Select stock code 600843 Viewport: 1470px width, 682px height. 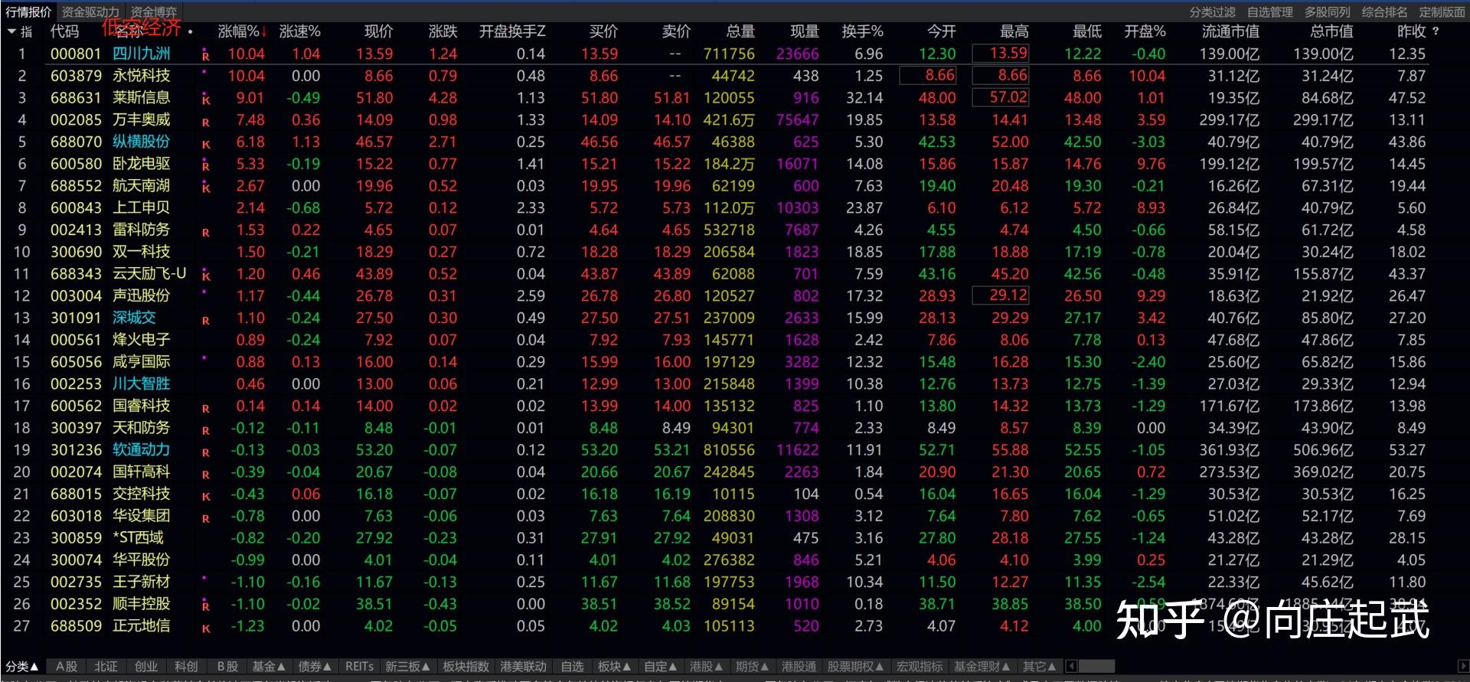(x=76, y=208)
